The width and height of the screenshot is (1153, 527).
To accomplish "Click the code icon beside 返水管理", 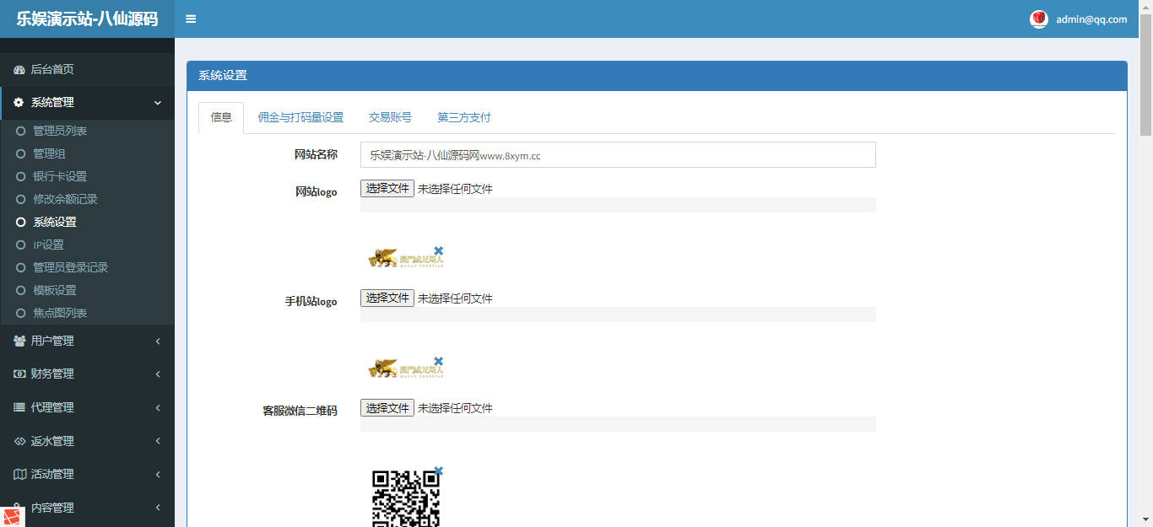I will 19,441.
